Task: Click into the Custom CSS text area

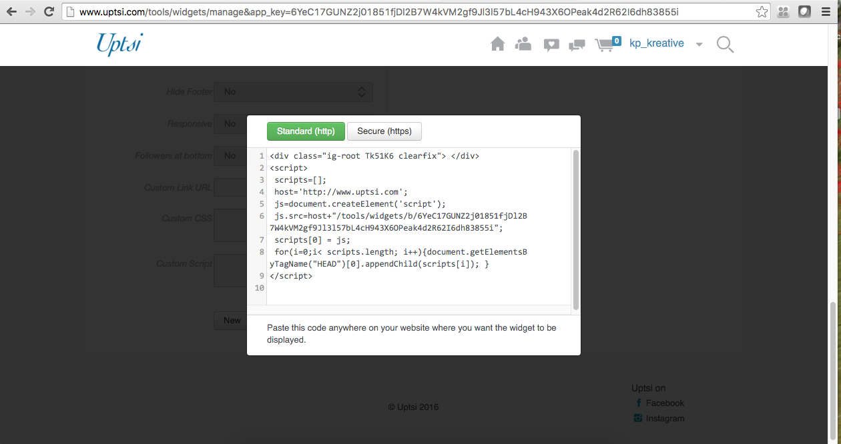Action: tap(230, 225)
